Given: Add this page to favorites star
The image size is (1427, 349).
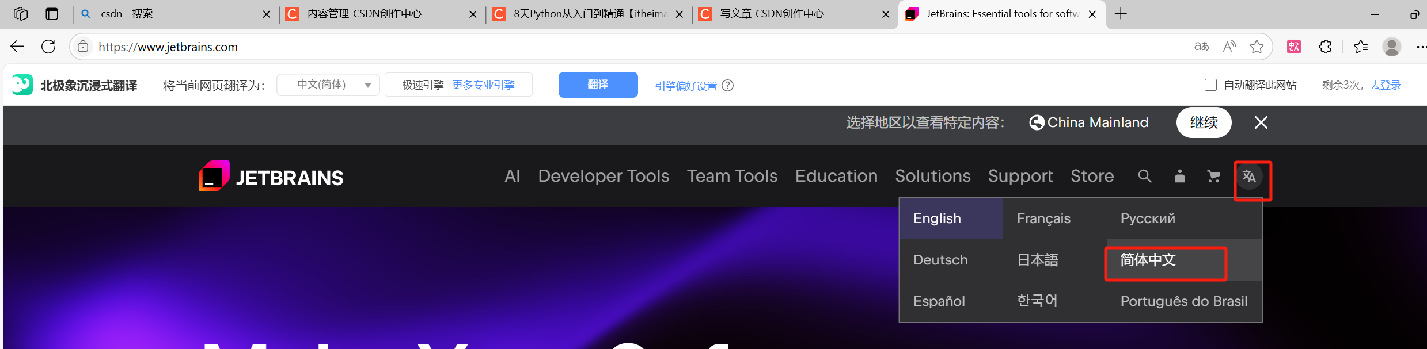Looking at the screenshot, I should [x=1257, y=47].
